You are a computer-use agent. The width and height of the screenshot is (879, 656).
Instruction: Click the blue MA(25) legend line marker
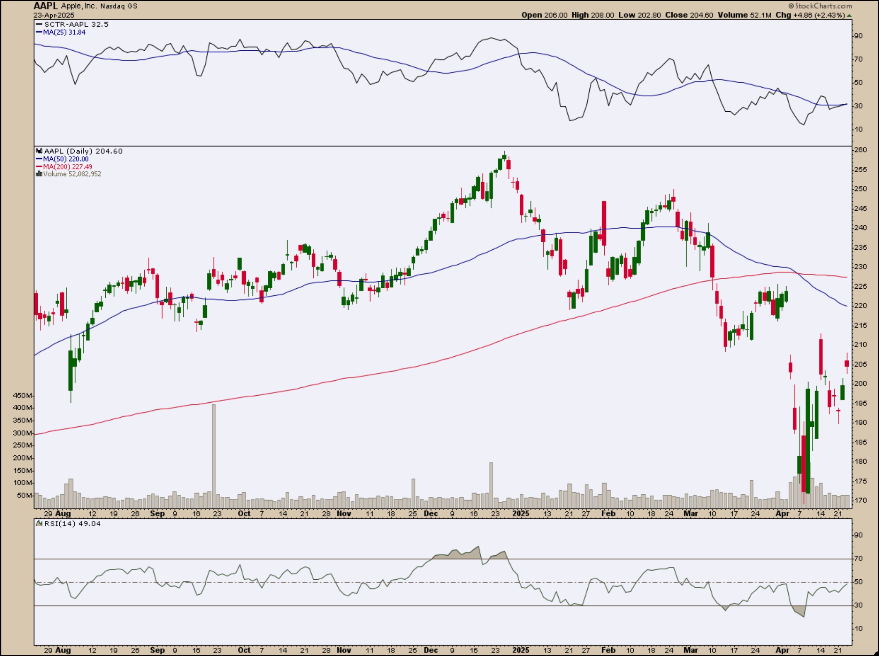click(x=39, y=32)
